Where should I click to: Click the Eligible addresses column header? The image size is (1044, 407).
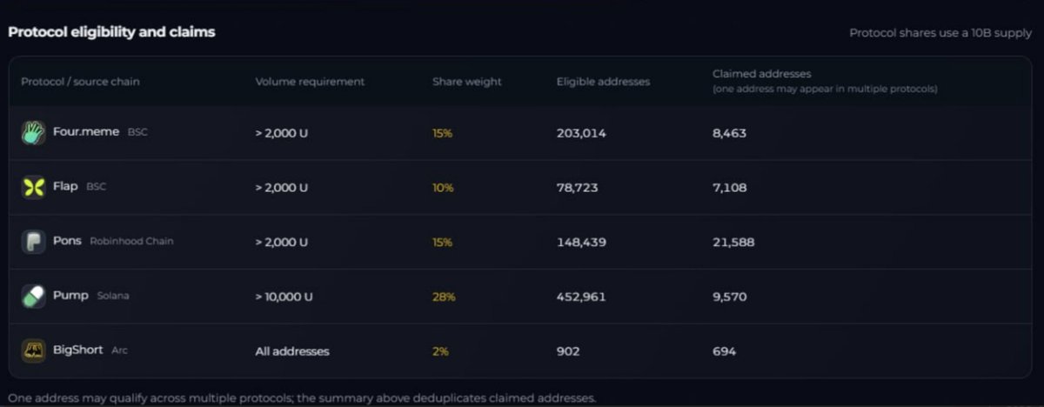[x=603, y=82]
